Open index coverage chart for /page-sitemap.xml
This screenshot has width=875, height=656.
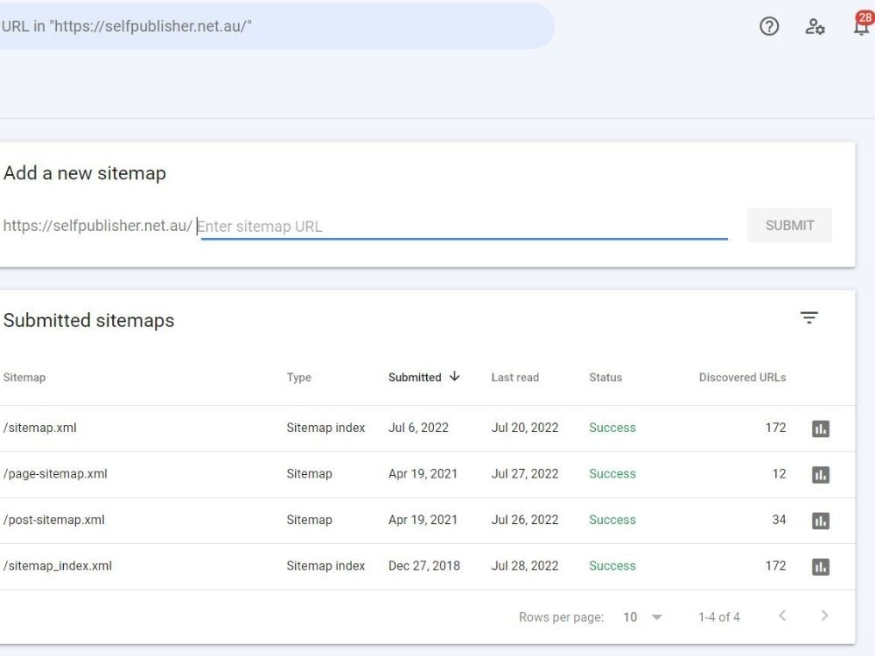pyautogui.click(x=821, y=475)
